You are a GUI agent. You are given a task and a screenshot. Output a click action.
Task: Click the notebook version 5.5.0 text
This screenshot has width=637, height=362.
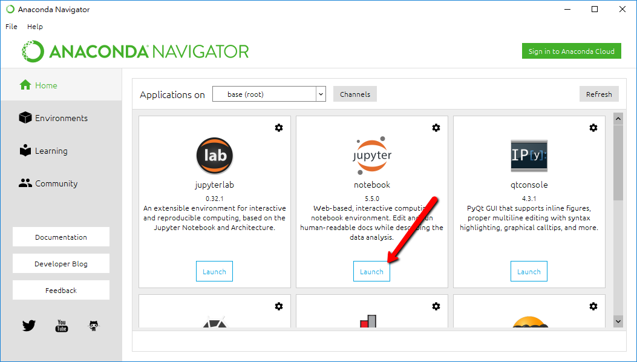[371, 199]
